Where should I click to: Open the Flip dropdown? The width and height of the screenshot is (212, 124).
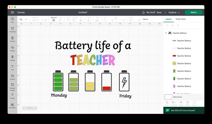click(x=81, y=20)
